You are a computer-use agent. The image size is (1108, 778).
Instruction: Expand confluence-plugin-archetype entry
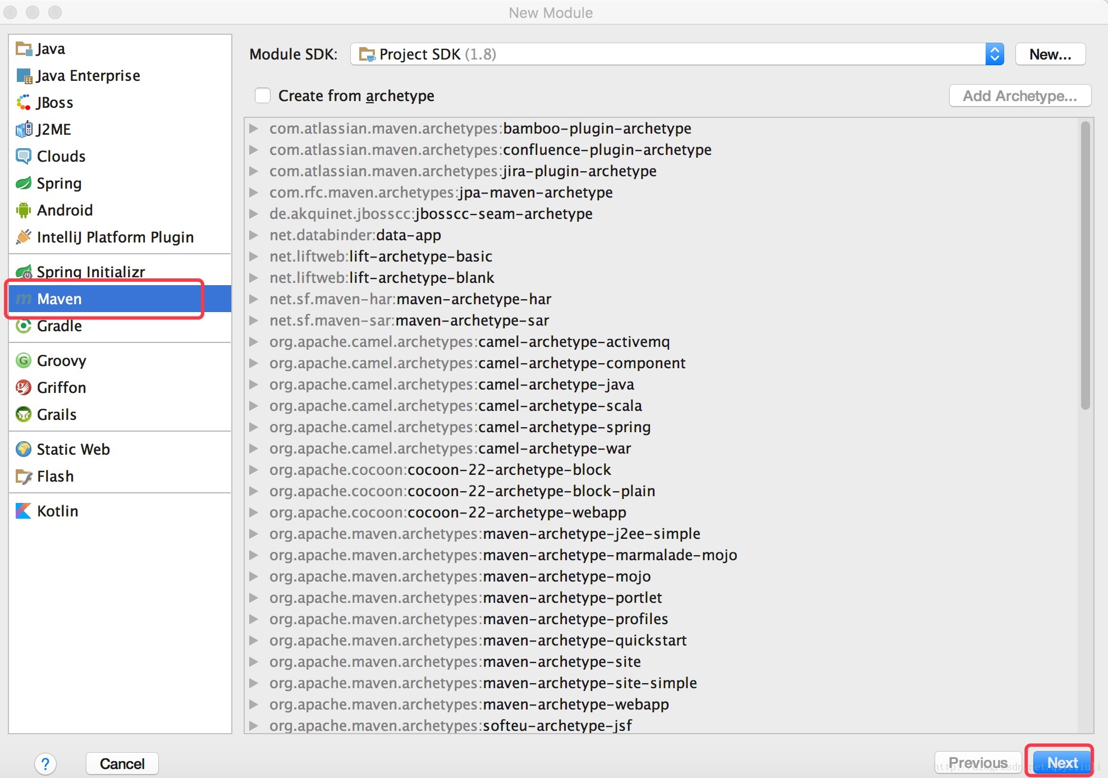click(x=254, y=150)
